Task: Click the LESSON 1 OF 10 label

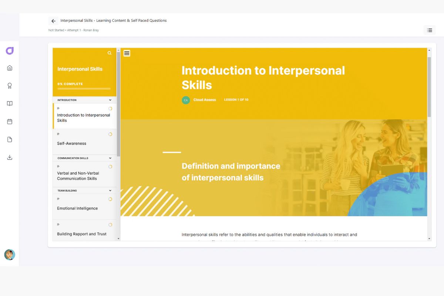Action: coord(236,100)
